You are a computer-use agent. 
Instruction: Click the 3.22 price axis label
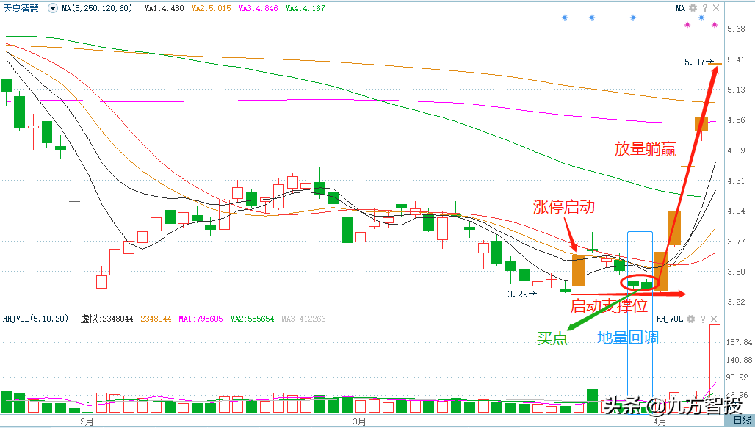(736, 302)
